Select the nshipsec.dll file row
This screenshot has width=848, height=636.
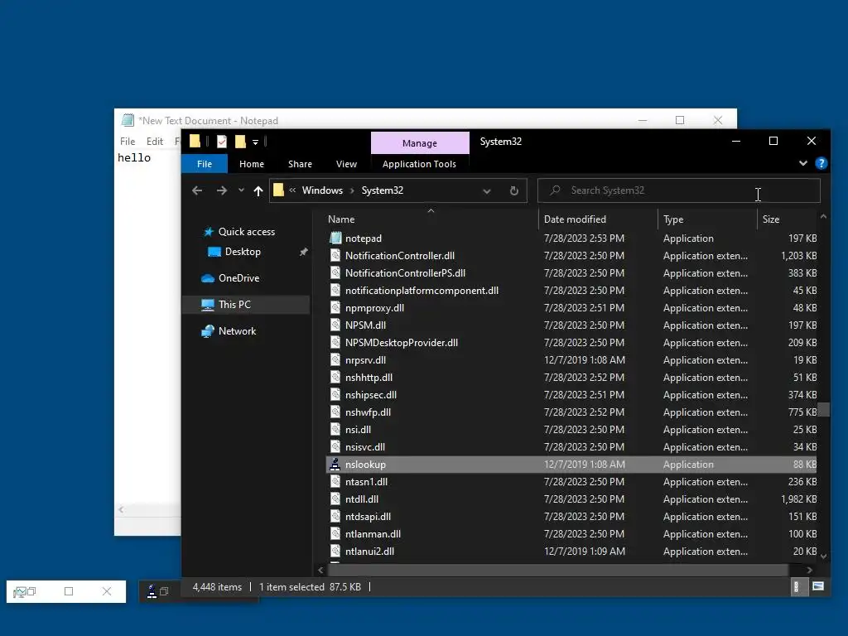click(571, 395)
